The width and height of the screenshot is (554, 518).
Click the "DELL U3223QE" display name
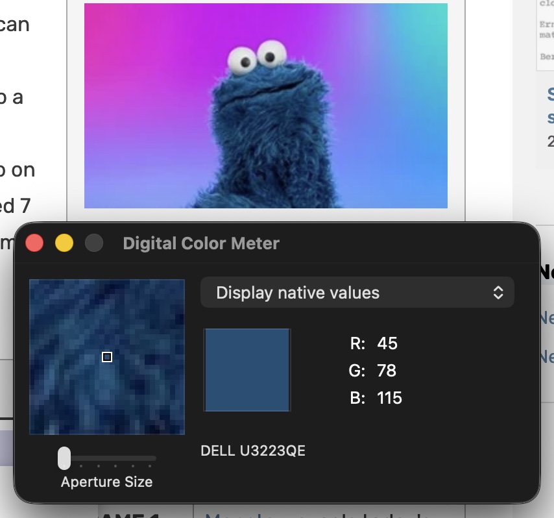253,451
